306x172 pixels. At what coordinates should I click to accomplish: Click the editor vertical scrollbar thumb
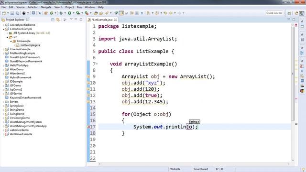(293, 74)
